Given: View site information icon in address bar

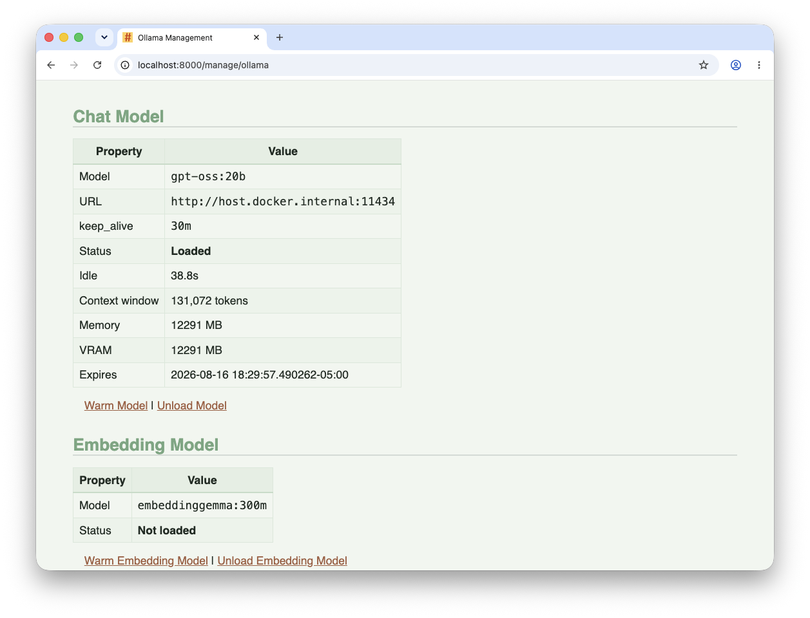Looking at the screenshot, I should point(125,65).
